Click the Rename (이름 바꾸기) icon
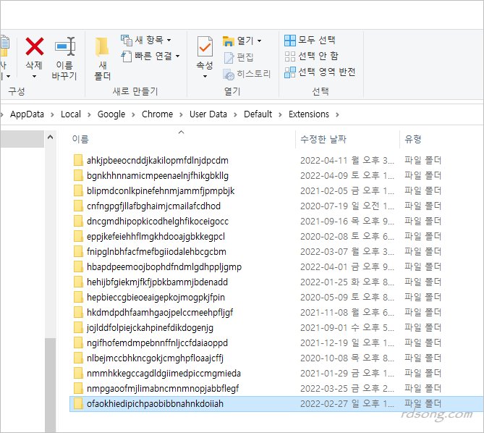Screen dimensions: 484x433 (x=64, y=47)
